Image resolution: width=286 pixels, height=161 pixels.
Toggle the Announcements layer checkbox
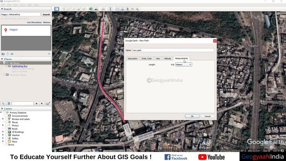6,116
